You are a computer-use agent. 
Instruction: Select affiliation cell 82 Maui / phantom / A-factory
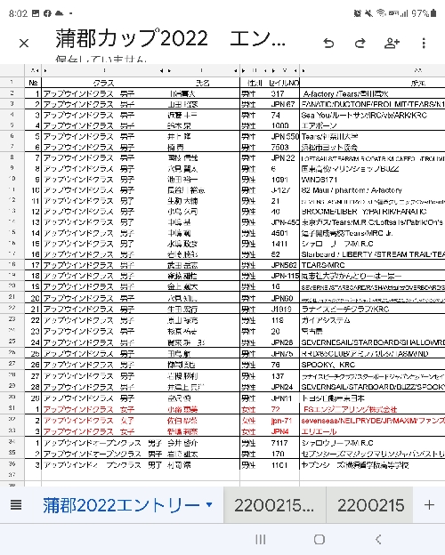tap(372, 190)
